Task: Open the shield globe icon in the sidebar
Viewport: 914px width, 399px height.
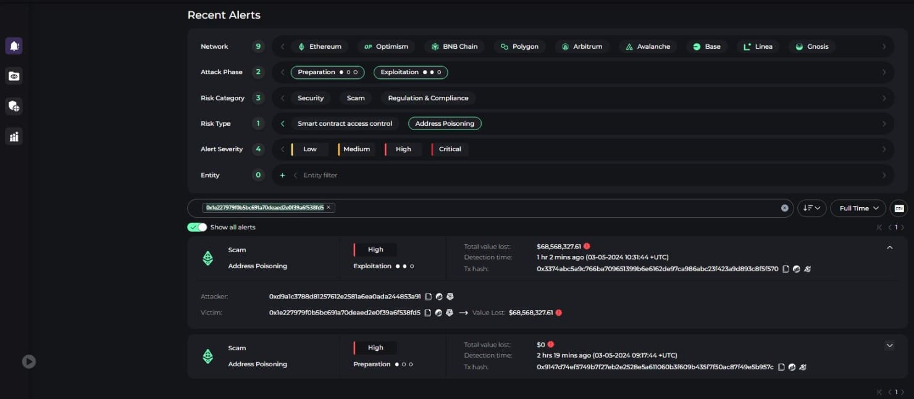Action: coord(14,106)
